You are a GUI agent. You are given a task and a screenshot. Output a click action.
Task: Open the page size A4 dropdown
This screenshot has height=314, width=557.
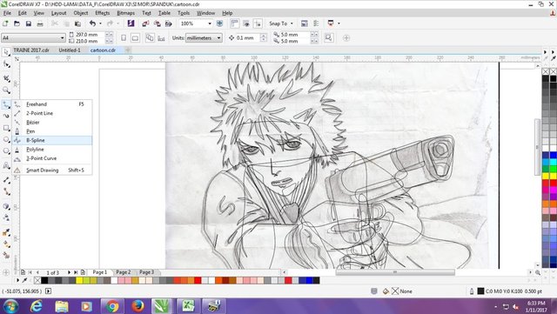pos(62,37)
